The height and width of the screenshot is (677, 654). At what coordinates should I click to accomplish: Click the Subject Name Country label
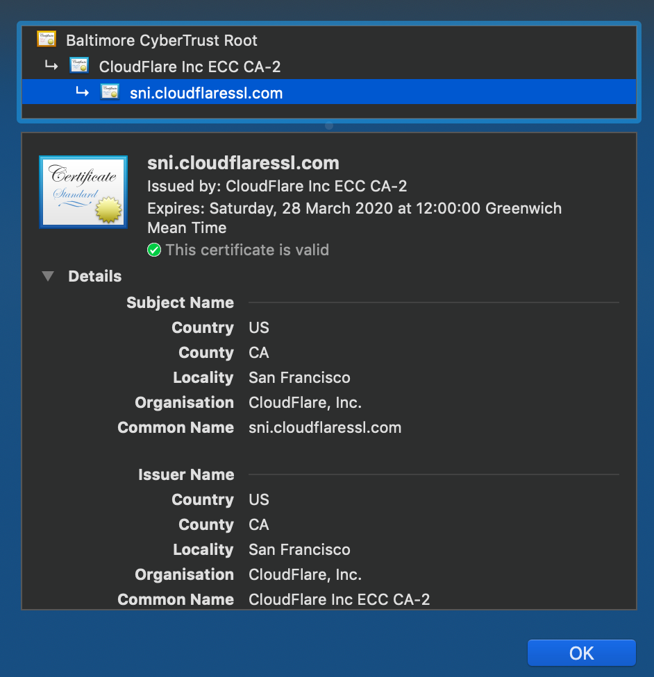click(x=203, y=327)
